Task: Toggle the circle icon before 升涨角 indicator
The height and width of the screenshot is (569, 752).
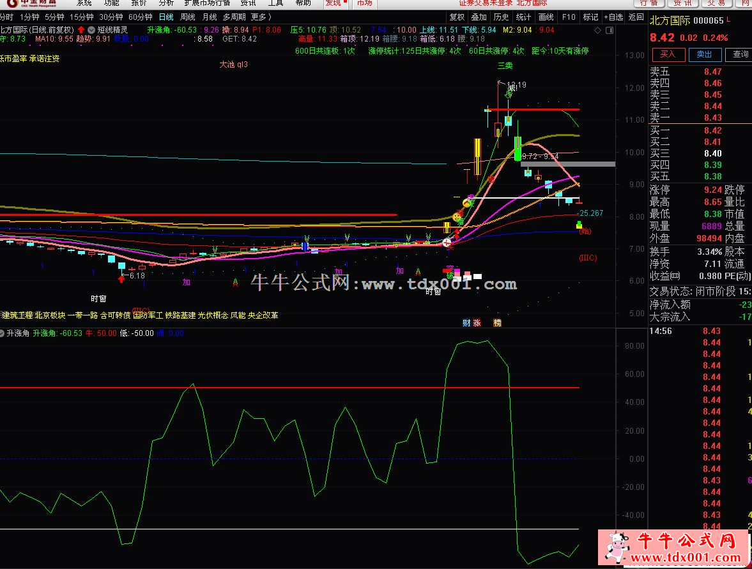Action: pyautogui.click(x=2, y=333)
